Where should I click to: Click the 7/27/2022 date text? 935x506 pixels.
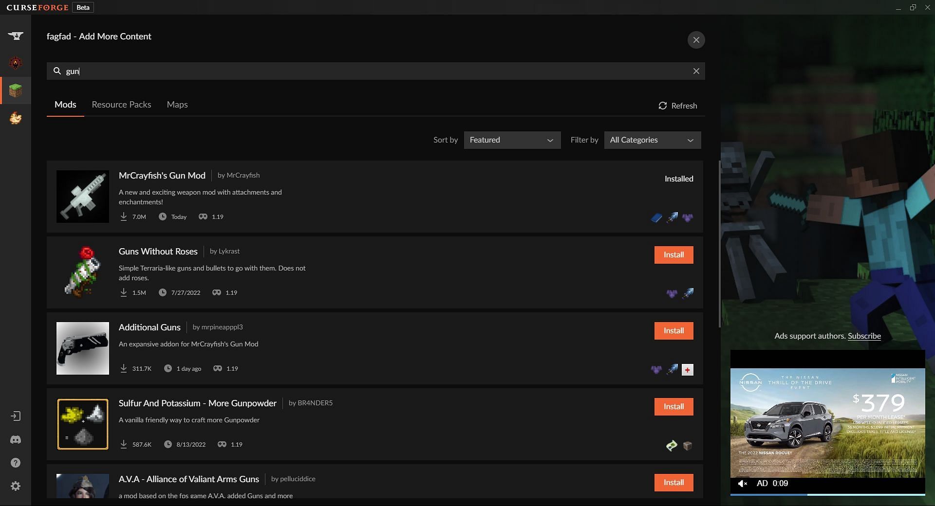186,293
